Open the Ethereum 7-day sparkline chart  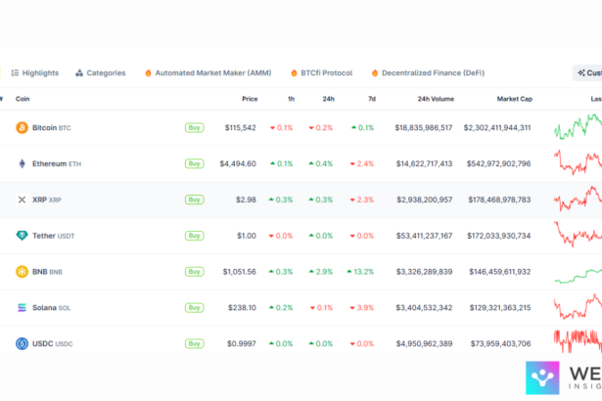tap(578, 163)
